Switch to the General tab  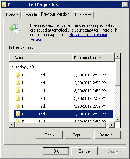13,15
